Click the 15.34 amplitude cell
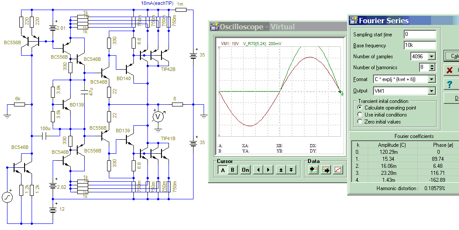459x230 pixels. pos(388,159)
